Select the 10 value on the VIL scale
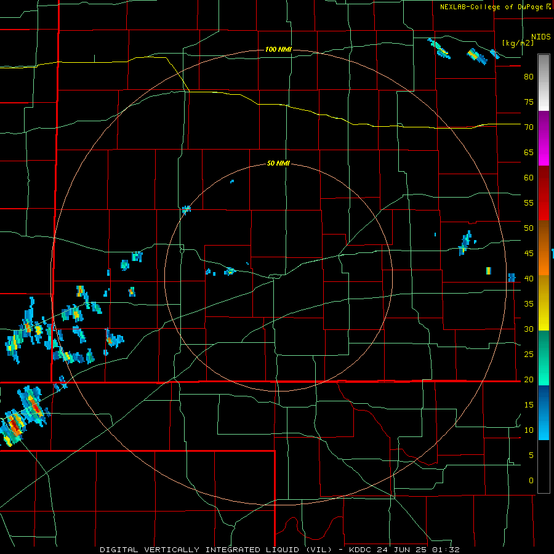The width and height of the screenshot is (554, 554). tap(529, 430)
